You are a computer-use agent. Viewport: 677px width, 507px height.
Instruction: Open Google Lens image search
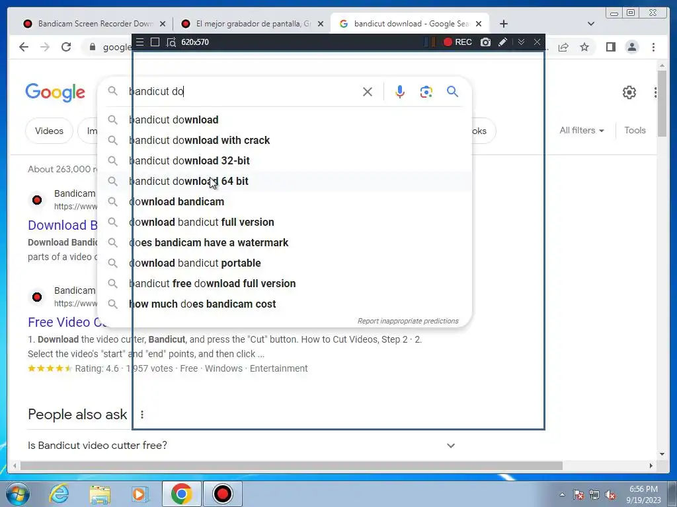(426, 91)
